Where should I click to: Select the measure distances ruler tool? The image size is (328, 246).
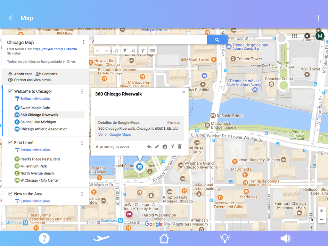click(x=152, y=51)
